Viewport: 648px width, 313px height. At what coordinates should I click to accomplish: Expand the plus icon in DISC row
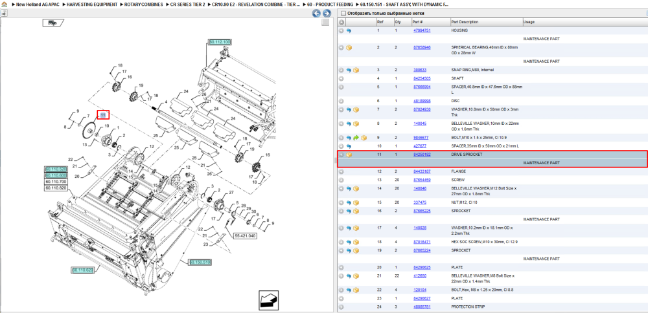click(x=341, y=101)
